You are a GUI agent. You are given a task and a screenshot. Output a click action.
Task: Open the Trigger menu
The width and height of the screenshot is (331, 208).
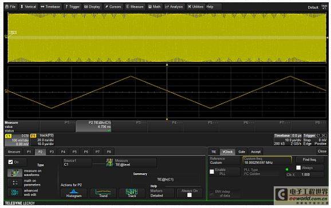pos(72,7)
